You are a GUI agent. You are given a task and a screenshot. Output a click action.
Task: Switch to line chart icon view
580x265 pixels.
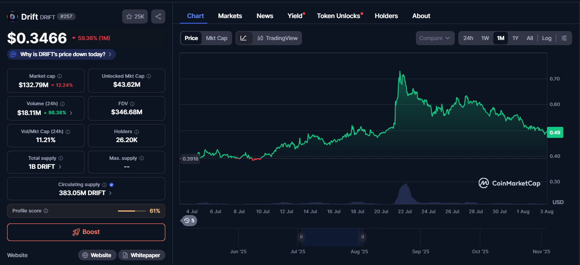click(x=244, y=38)
